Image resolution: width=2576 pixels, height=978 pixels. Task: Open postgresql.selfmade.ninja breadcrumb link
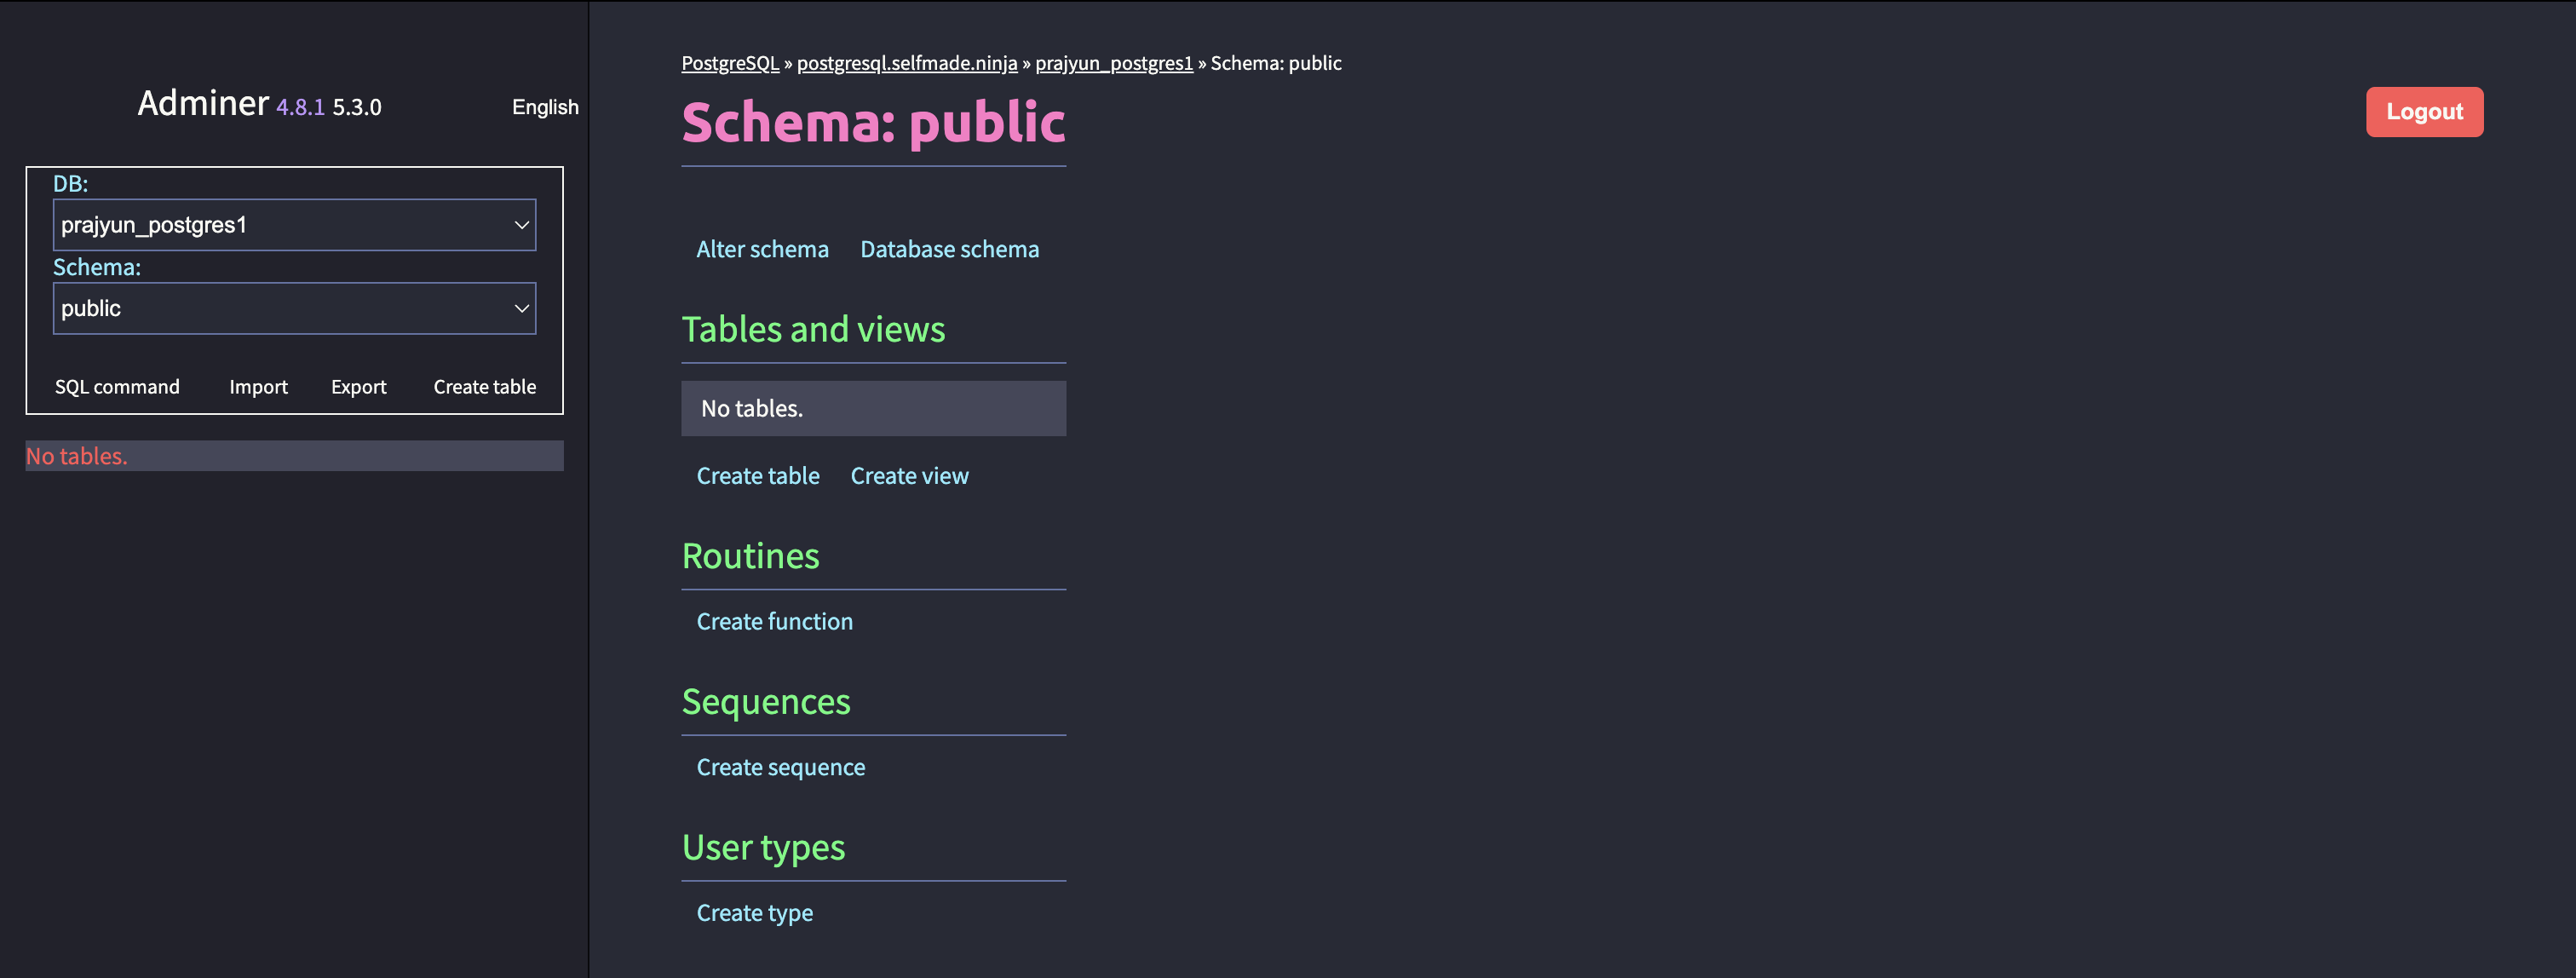(907, 63)
